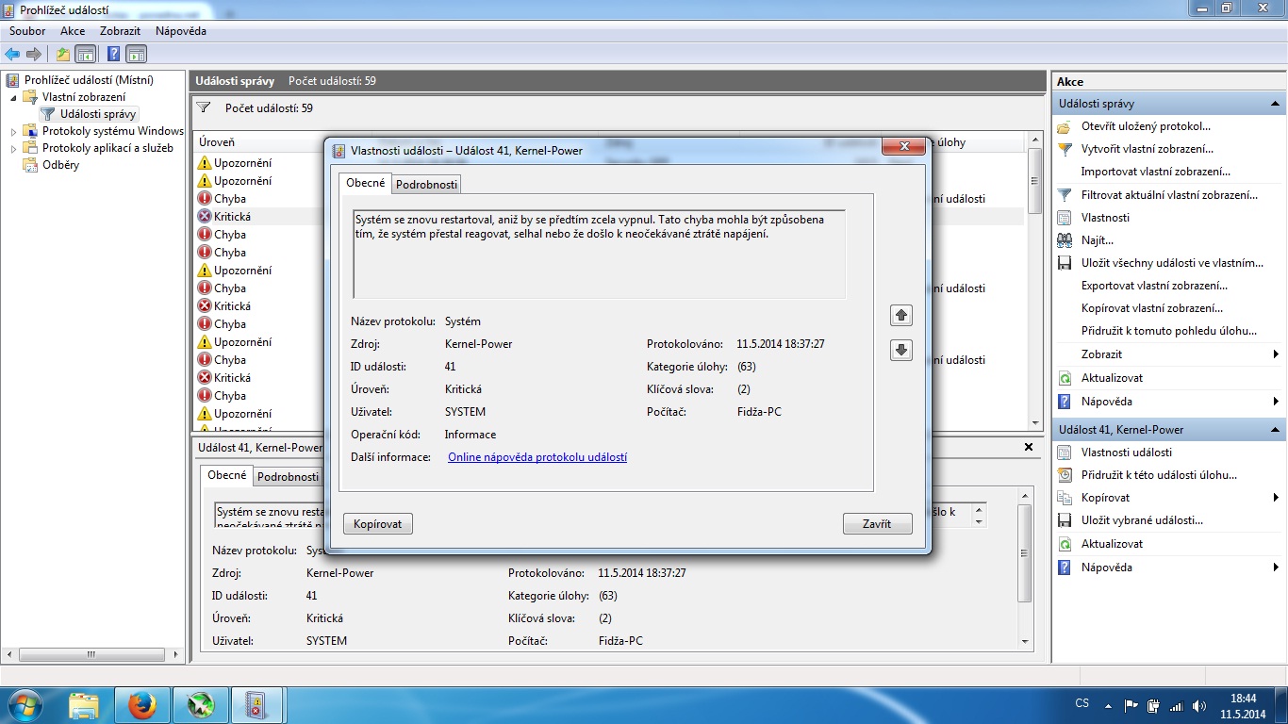Viewport: 1288px width, 724px height.
Task: Go back using the blue Back arrow
Action: tap(12, 54)
